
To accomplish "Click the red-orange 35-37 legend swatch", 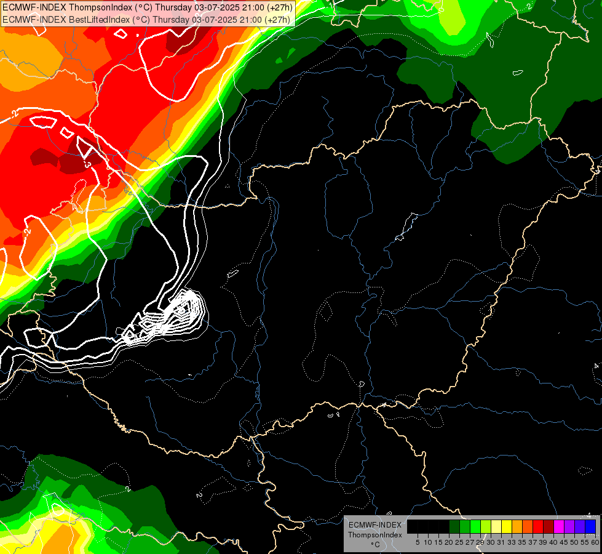I will (528, 526).
